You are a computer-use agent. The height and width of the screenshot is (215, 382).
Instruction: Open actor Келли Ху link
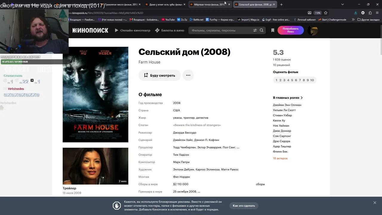coord(279,120)
